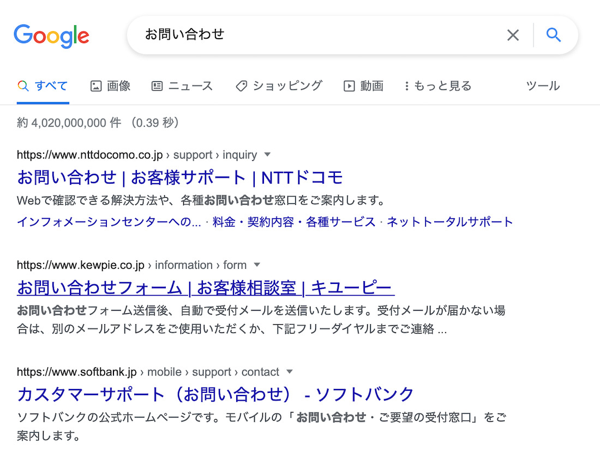The width and height of the screenshot is (600, 461).
Task: Click the Google logo
Action: [x=51, y=36]
